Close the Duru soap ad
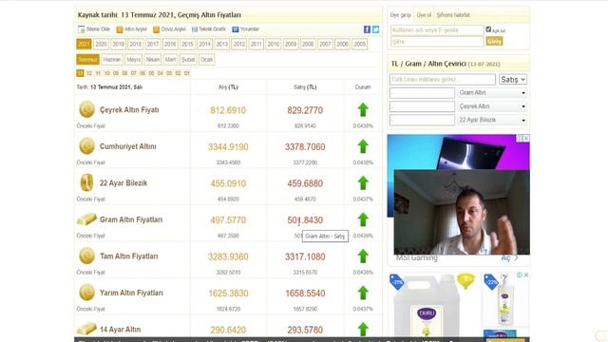 526,275
